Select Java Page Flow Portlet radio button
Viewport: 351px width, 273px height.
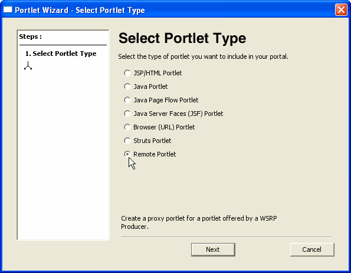tap(127, 100)
